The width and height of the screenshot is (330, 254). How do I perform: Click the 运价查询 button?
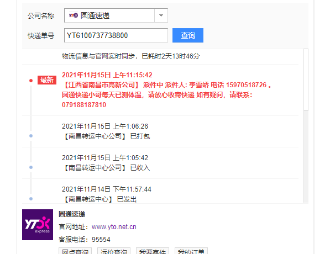coord(114,251)
